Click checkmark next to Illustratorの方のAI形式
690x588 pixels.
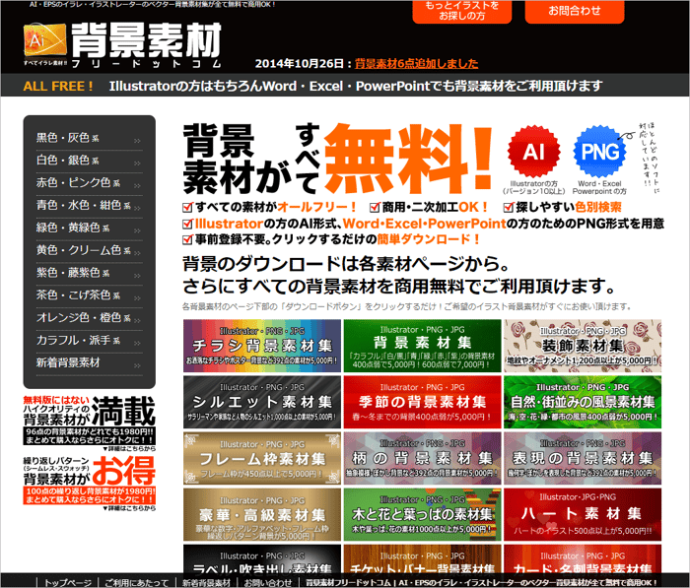pyautogui.click(x=188, y=224)
